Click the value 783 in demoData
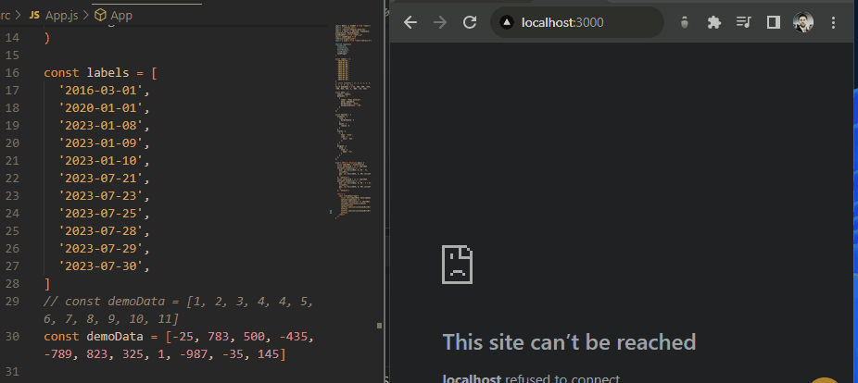The height and width of the screenshot is (383, 858). [x=218, y=337]
